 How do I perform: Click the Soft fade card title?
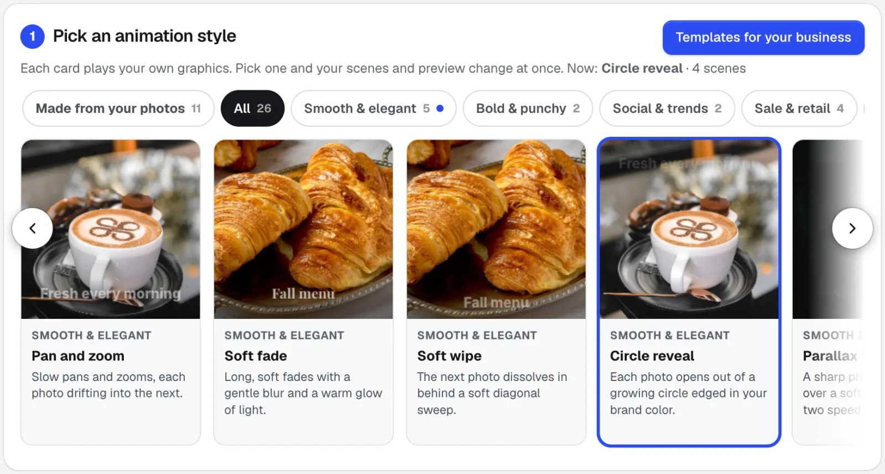(256, 356)
